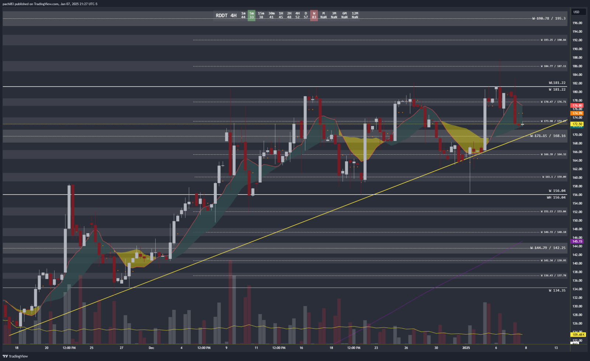Click the W 146.33 / 148.18 level label
Viewport: 590px width, 361px height.
553,232
